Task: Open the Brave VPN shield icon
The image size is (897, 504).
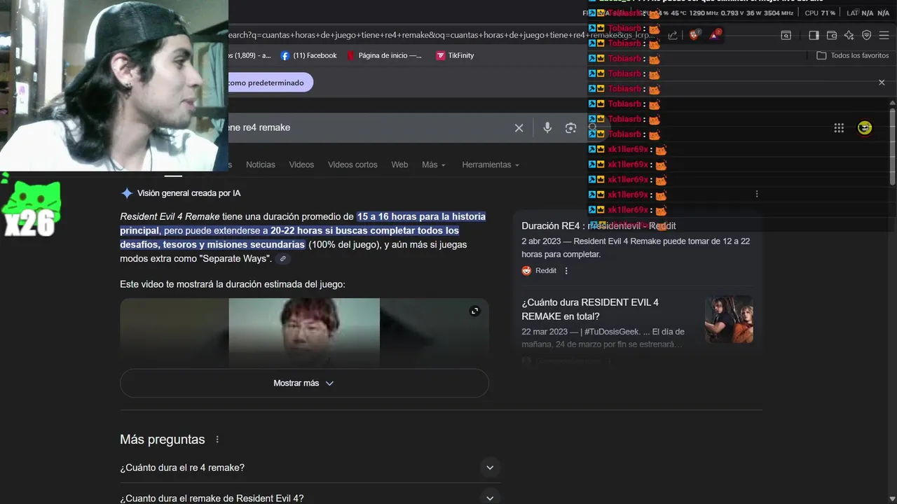Action: (866, 35)
